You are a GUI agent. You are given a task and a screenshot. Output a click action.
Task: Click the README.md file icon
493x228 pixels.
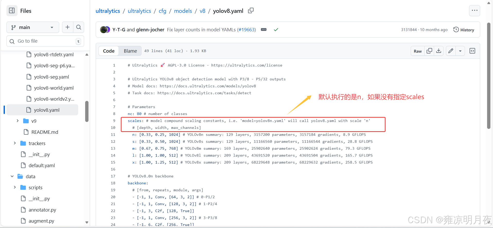point(26,132)
